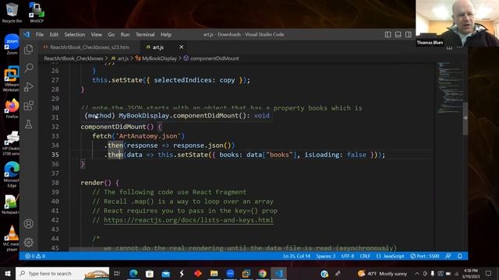Toggle secondary side bar layout icon
Viewport: 499px width, 280px height.
(x=409, y=34)
